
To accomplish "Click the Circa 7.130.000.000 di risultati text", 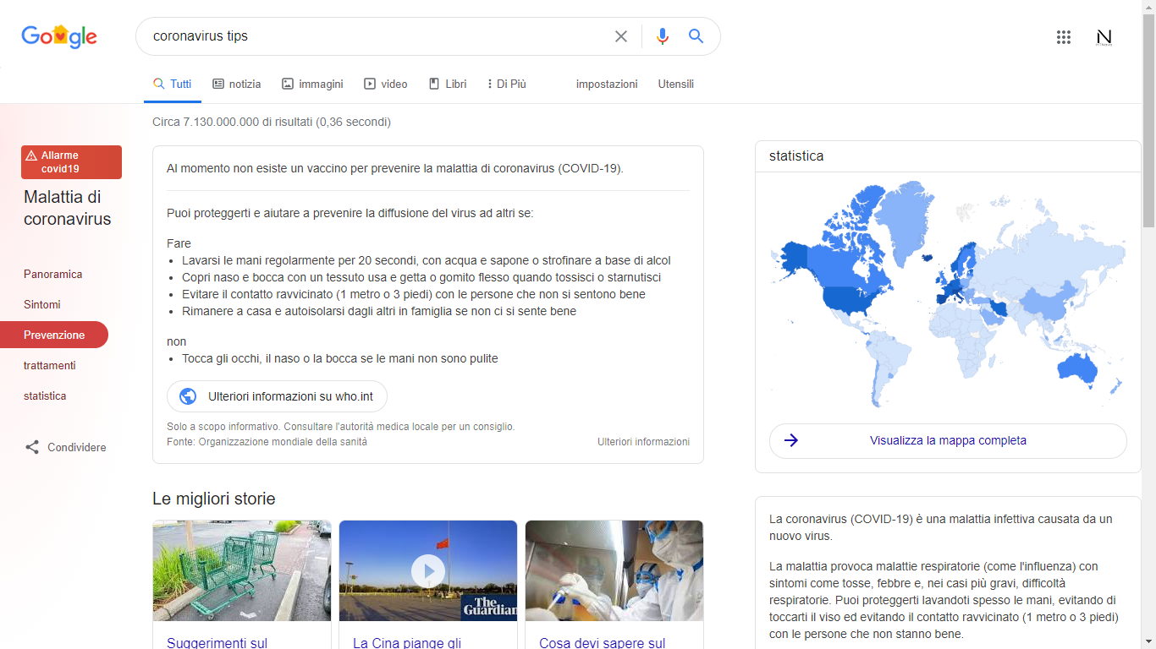I will coord(272,122).
